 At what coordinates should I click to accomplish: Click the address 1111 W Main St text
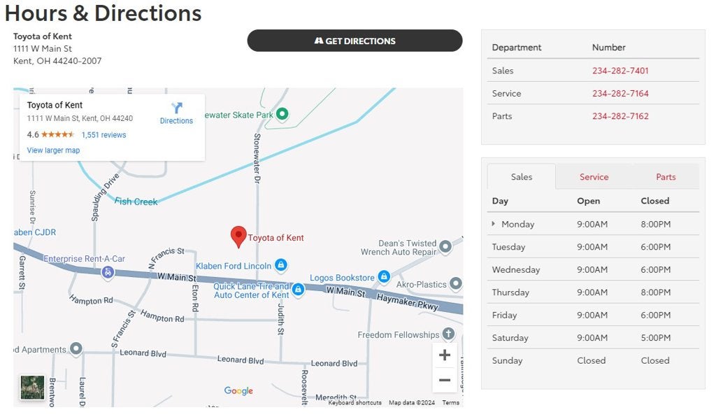point(43,48)
